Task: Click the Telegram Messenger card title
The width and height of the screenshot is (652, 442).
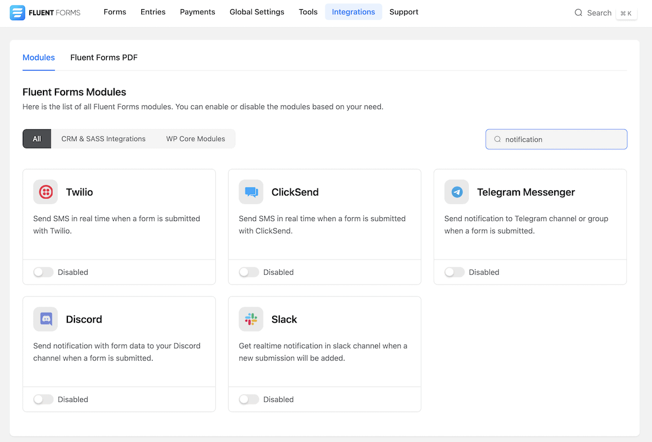Action: (526, 192)
